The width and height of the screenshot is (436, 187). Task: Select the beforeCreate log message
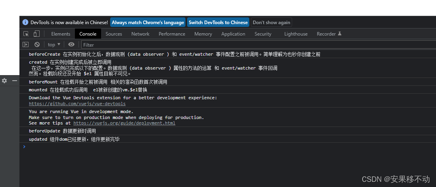(175, 55)
